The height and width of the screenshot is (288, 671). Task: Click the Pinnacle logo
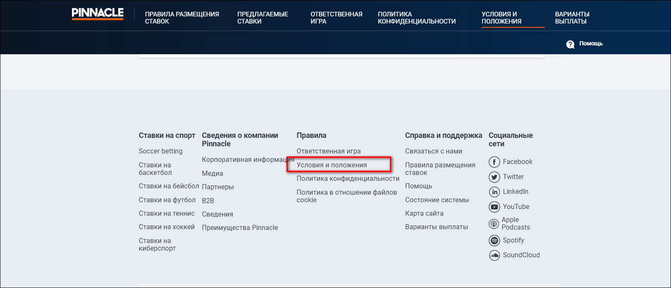point(98,14)
